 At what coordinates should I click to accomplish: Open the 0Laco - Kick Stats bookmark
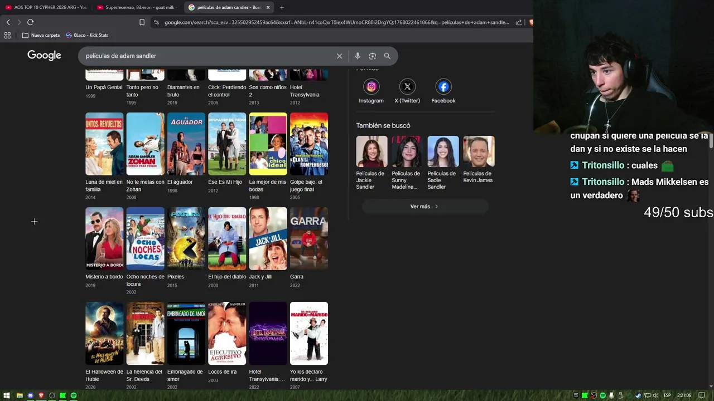[87, 35]
